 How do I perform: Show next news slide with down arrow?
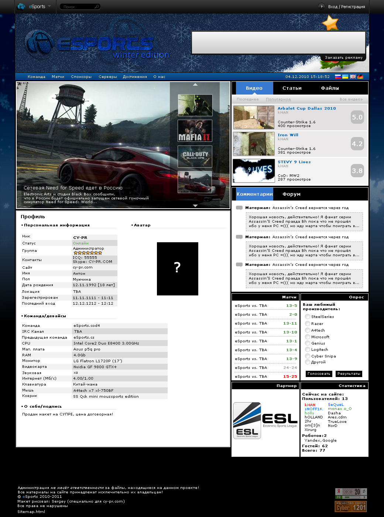[x=195, y=206]
